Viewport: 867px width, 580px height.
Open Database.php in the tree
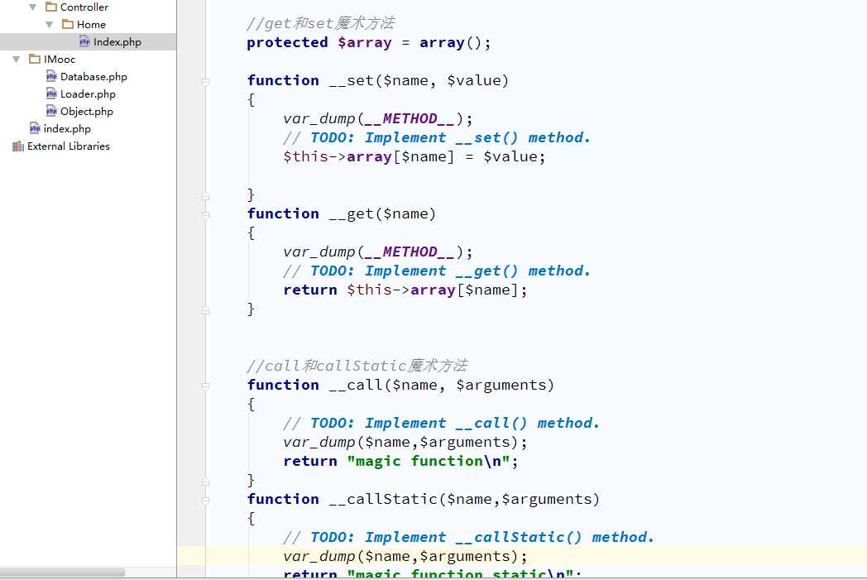pos(93,76)
